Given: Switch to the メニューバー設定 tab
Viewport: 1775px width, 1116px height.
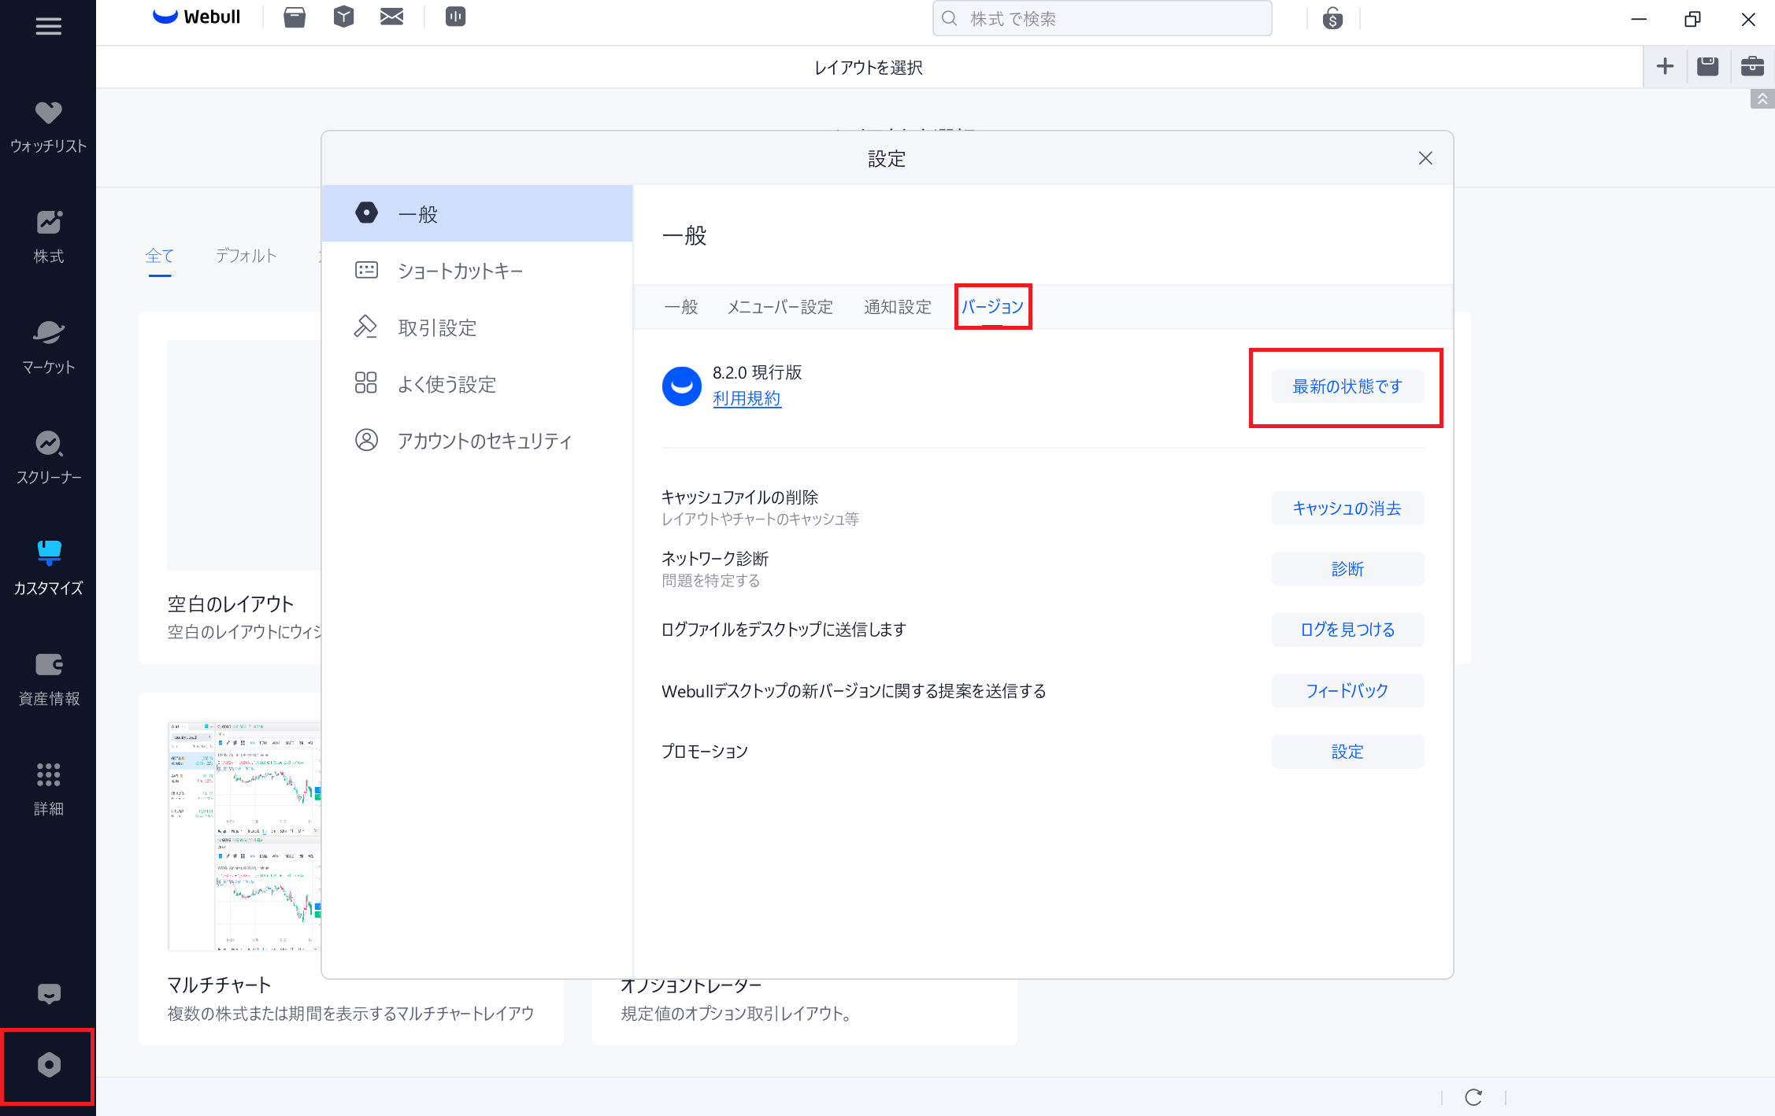Looking at the screenshot, I should [x=780, y=307].
